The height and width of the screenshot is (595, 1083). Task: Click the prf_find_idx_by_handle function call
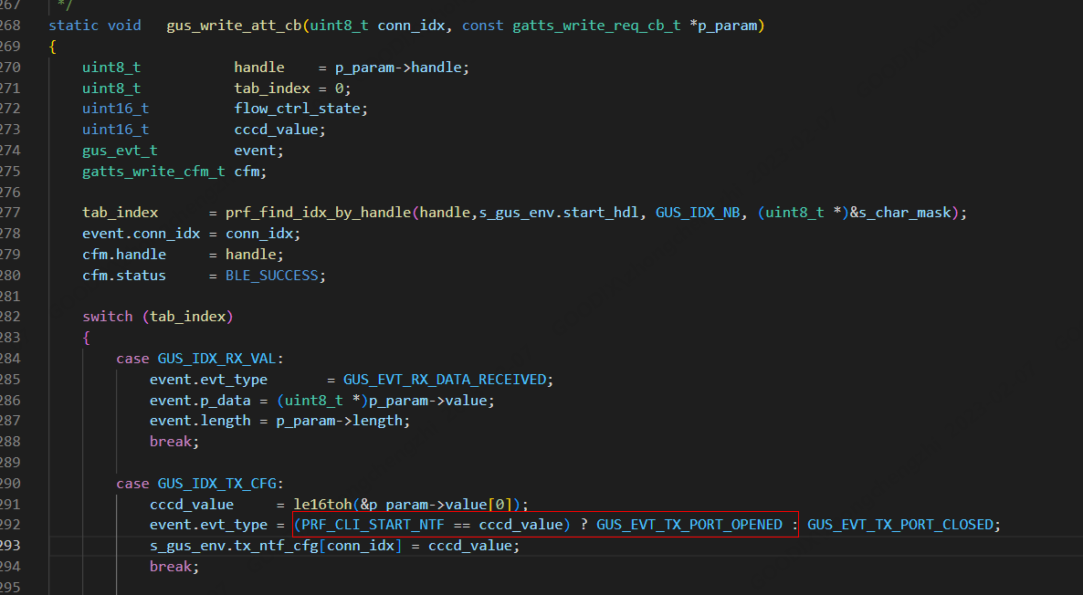click(319, 213)
